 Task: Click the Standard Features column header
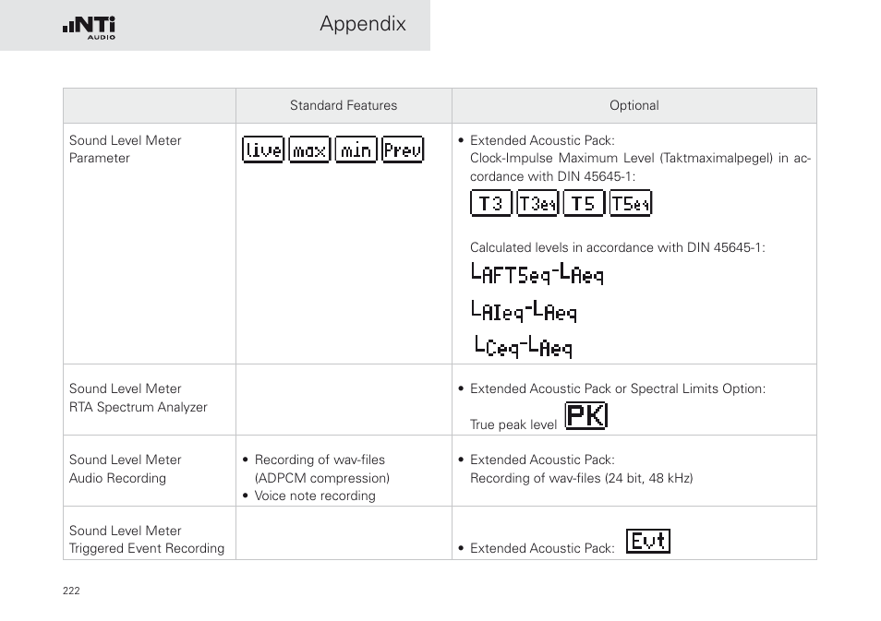point(344,105)
